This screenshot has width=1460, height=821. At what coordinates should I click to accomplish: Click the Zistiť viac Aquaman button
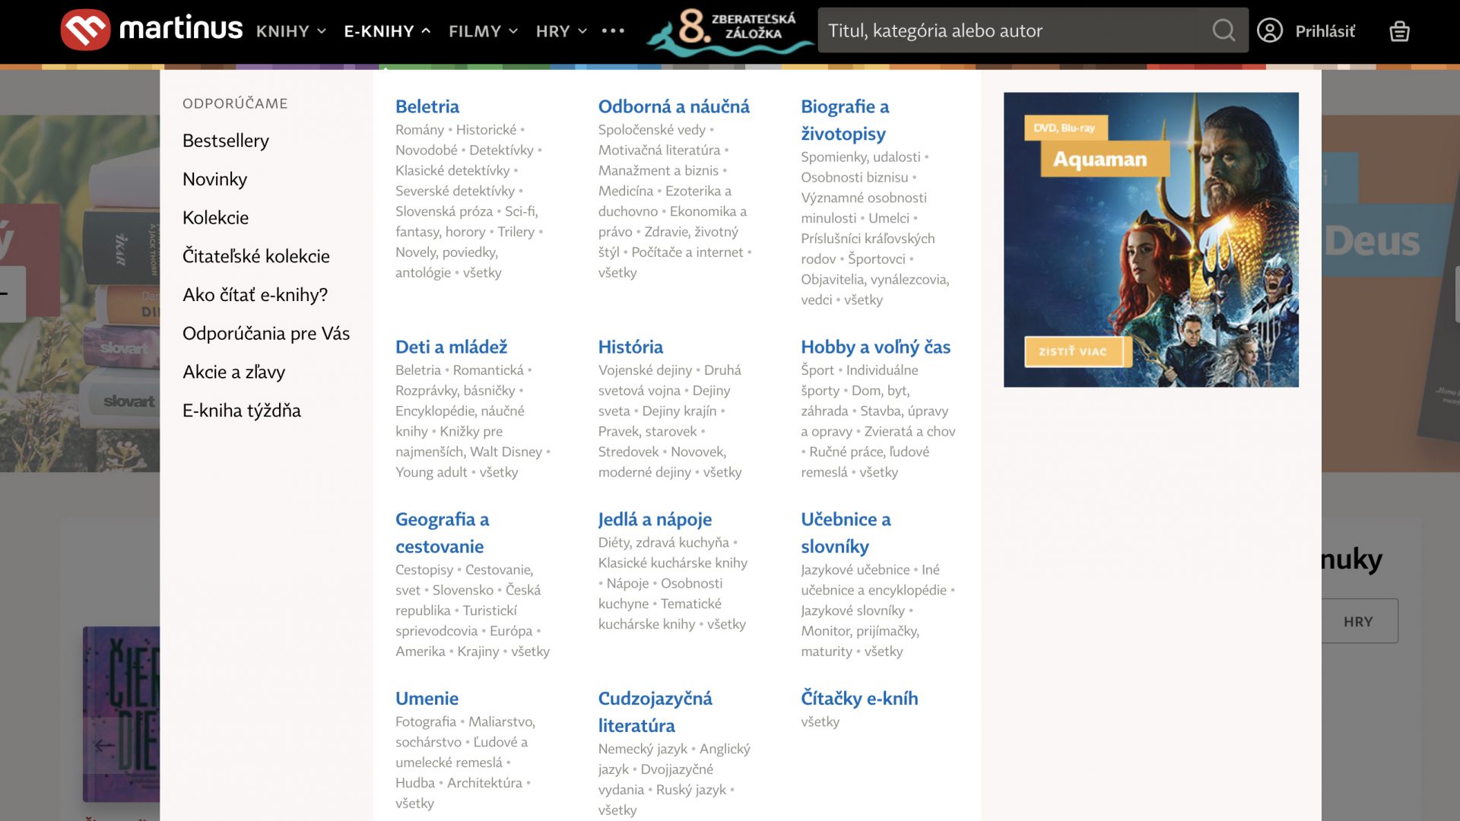coord(1073,351)
